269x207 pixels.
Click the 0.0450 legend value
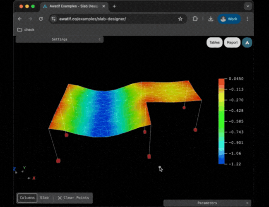[x=236, y=79]
